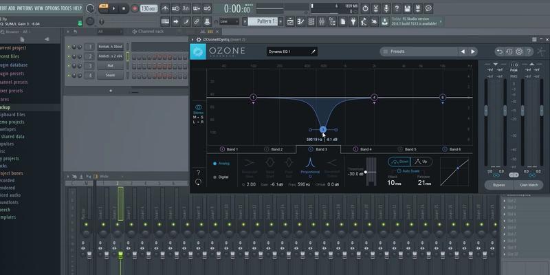This screenshot has height=275, width=550.
Task: Start playback with the play button
Action: 113,8
